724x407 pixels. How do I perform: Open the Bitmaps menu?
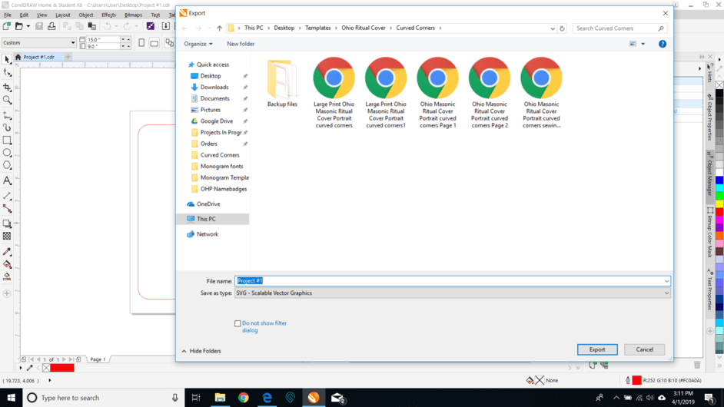tap(134, 15)
